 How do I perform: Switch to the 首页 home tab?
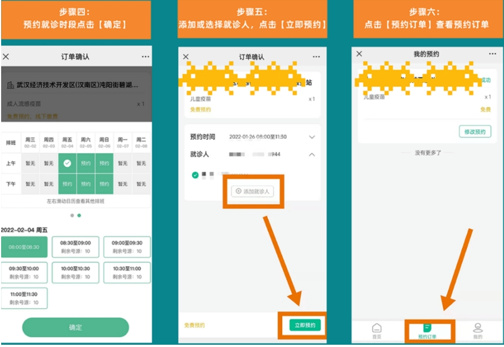pos(377,331)
